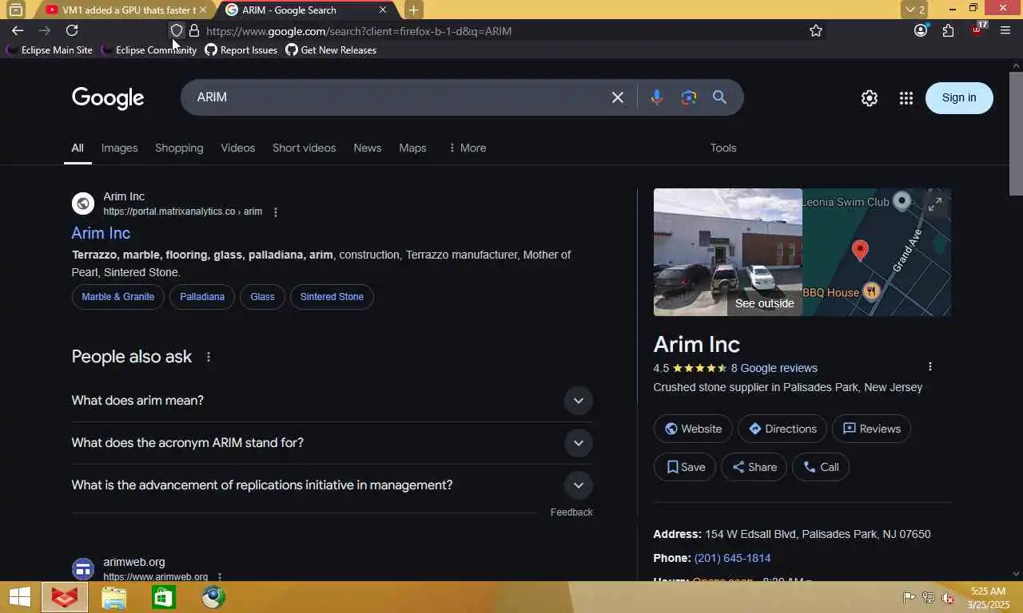Switch to Videos results tab
Viewport: 1023px width, 613px height.
point(238,148)
